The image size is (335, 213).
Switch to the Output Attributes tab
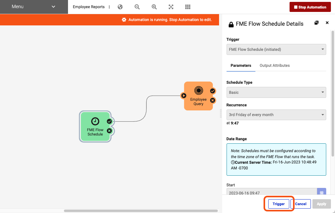tap(275, 66)
